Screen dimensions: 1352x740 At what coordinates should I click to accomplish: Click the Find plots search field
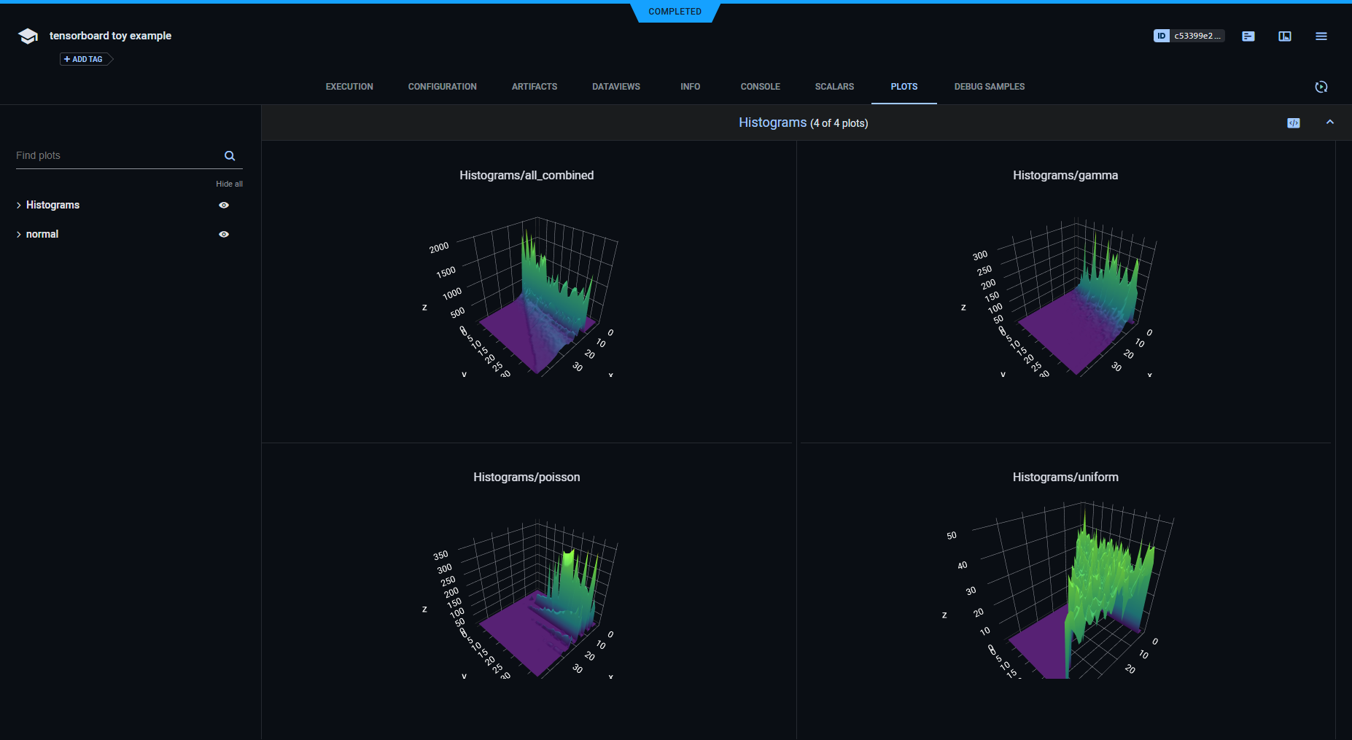click(117, 156)
